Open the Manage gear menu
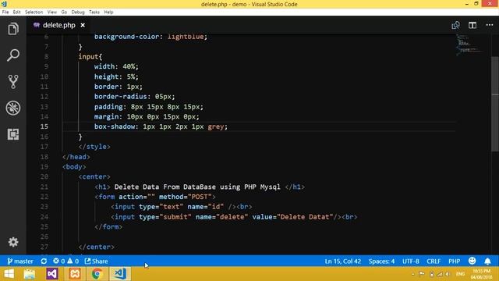 click(13, 242)
